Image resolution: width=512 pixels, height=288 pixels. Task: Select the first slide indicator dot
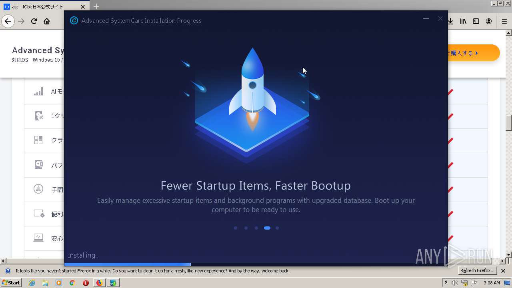click(x=236, y=228)
